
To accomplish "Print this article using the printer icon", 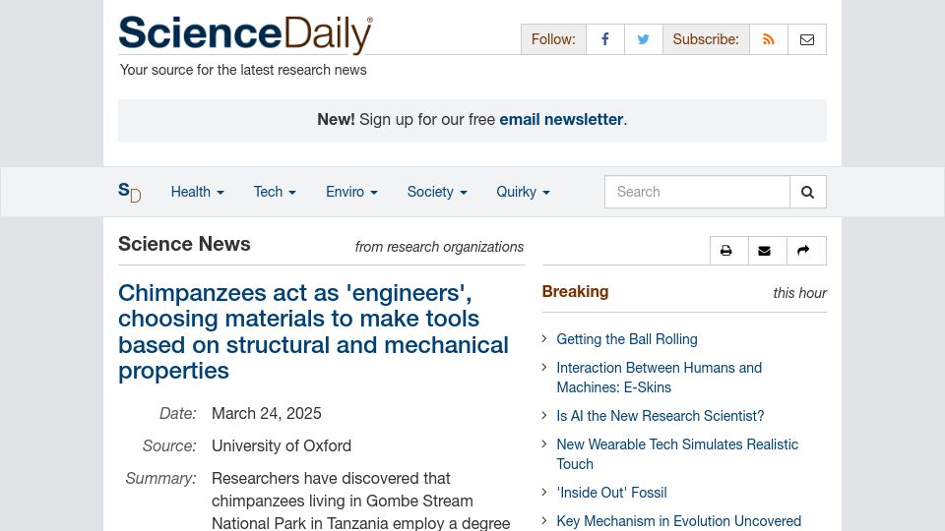I will tap(726, 251).
